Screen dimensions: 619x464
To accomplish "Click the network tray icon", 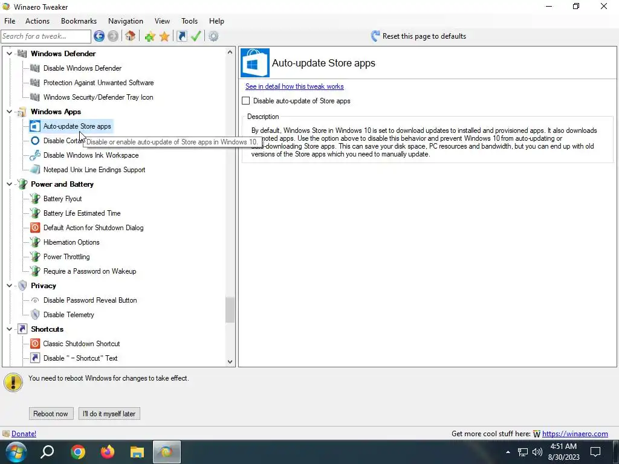I will tap(522, 452).
